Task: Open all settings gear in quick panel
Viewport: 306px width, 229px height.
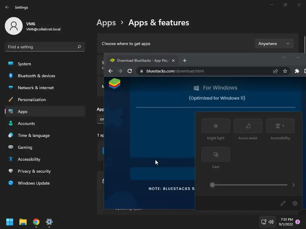Action: pos(295,203)
